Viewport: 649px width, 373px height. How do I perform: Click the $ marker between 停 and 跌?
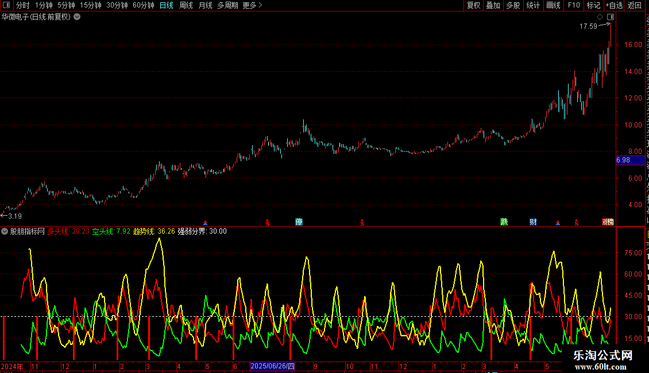coord(362,223)
